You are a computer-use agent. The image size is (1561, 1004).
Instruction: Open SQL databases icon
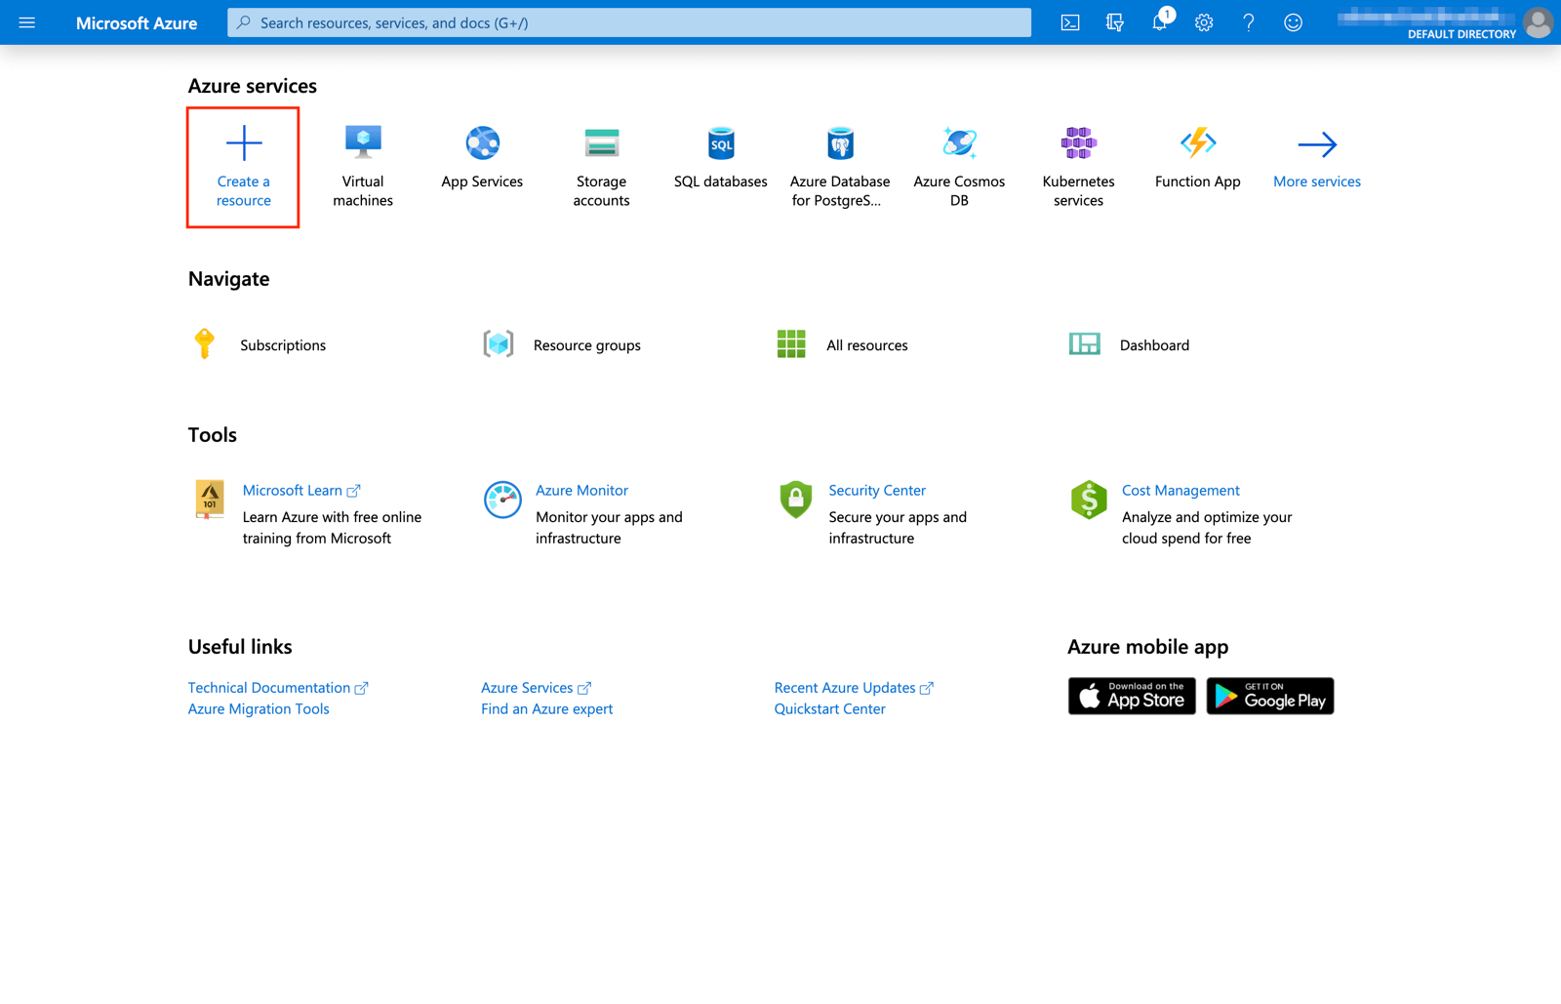pyautogui.click(x=721, y=143)
